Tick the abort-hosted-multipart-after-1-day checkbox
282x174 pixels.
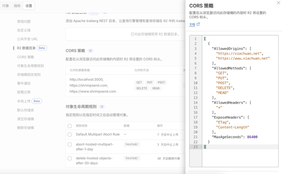[70, 144]
